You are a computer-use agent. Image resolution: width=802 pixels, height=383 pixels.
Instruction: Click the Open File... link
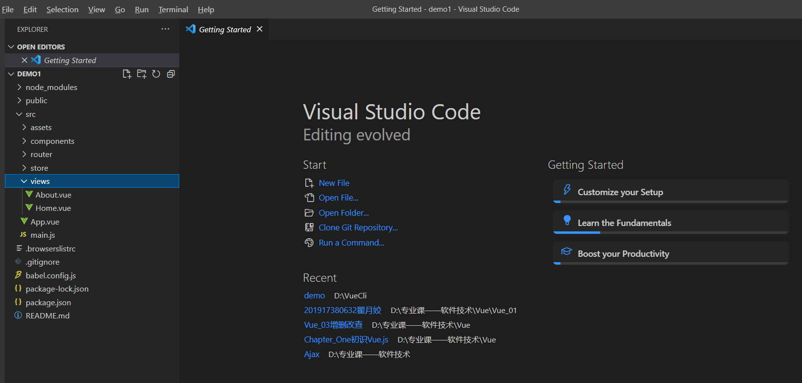pos(339,198)
